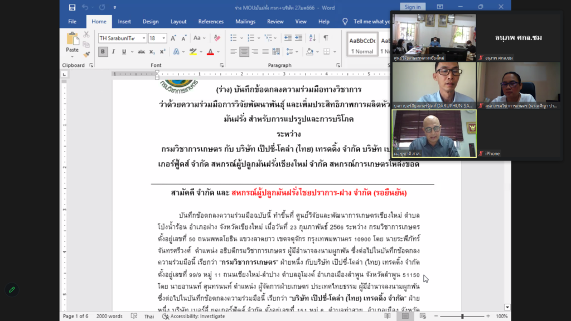
Task: Switch to the Design ribbon tab
Action: 151,22
